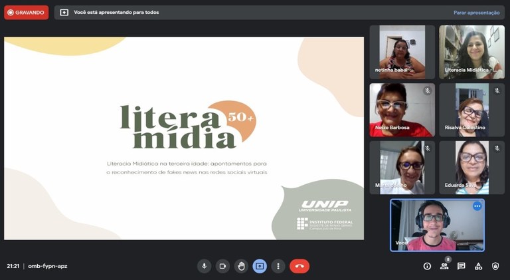Screen dimensions: 510x280
Task: Raise your hand with the hand icon
Action: [241, 266]
